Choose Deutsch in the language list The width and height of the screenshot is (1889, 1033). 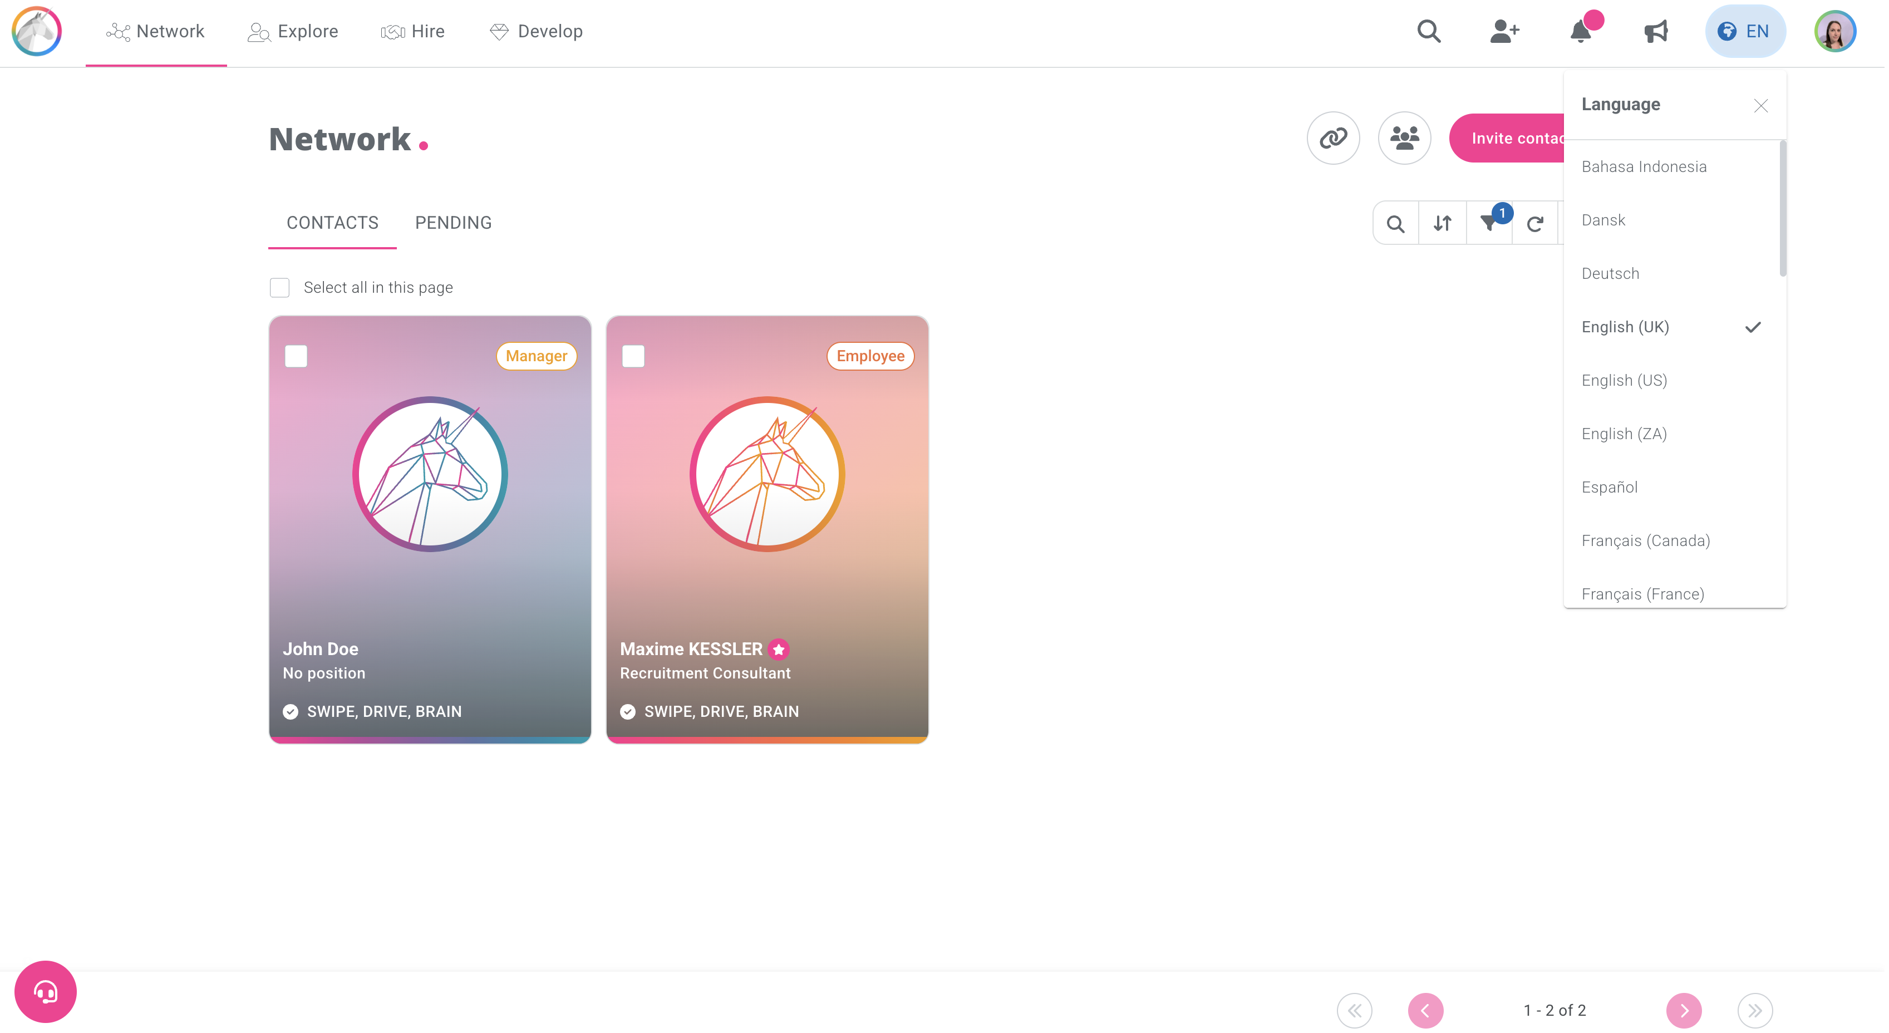[x=1610, y=273]
